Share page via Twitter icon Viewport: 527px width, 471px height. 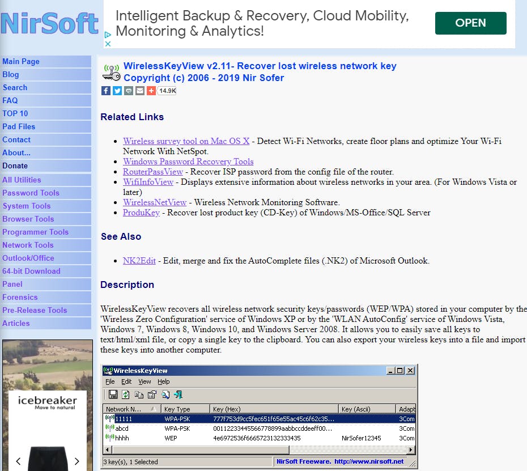[117, 91]
